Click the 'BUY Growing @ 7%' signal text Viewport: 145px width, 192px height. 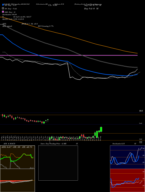tap(46, 26)
